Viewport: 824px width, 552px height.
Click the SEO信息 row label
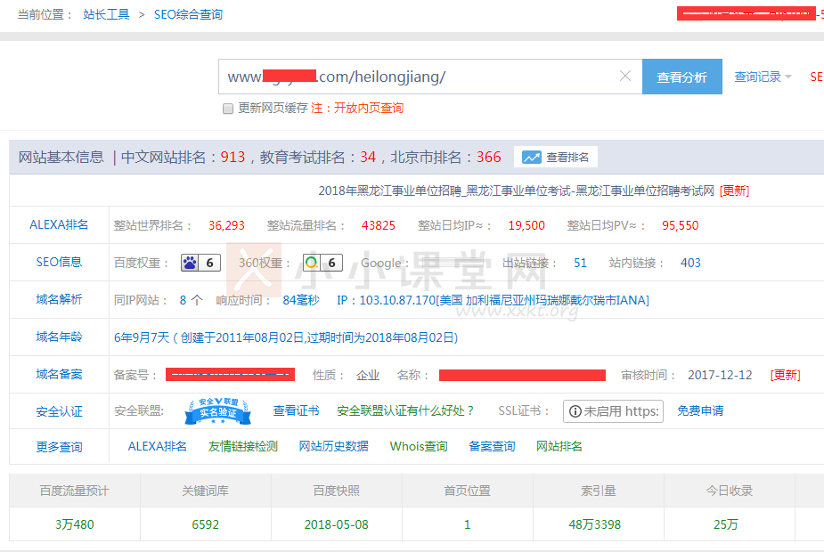(59, 262)
